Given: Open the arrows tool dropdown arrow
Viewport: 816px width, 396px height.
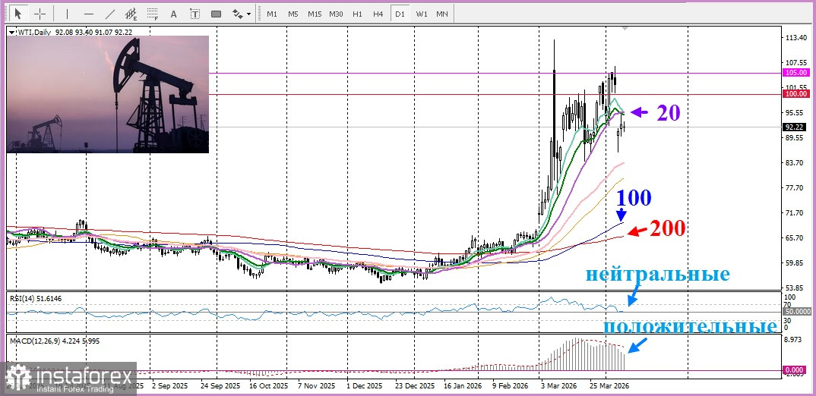Looking at the screenshot, I should tap(248, 14).
